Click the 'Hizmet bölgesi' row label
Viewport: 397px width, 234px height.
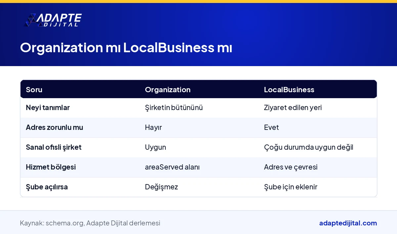[51, 167]
